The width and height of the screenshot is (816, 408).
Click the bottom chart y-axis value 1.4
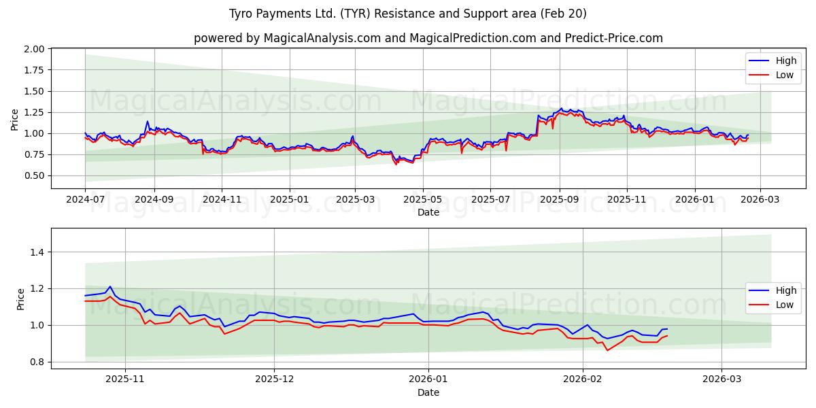coord(37,252)
